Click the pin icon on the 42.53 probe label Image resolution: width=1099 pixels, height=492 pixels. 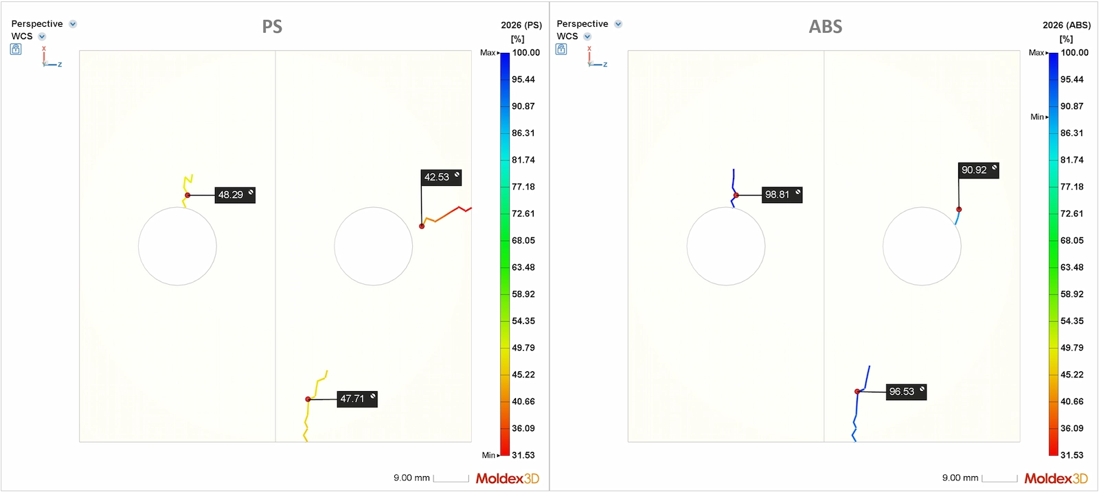pyautogui.click(x=457, y=175)
